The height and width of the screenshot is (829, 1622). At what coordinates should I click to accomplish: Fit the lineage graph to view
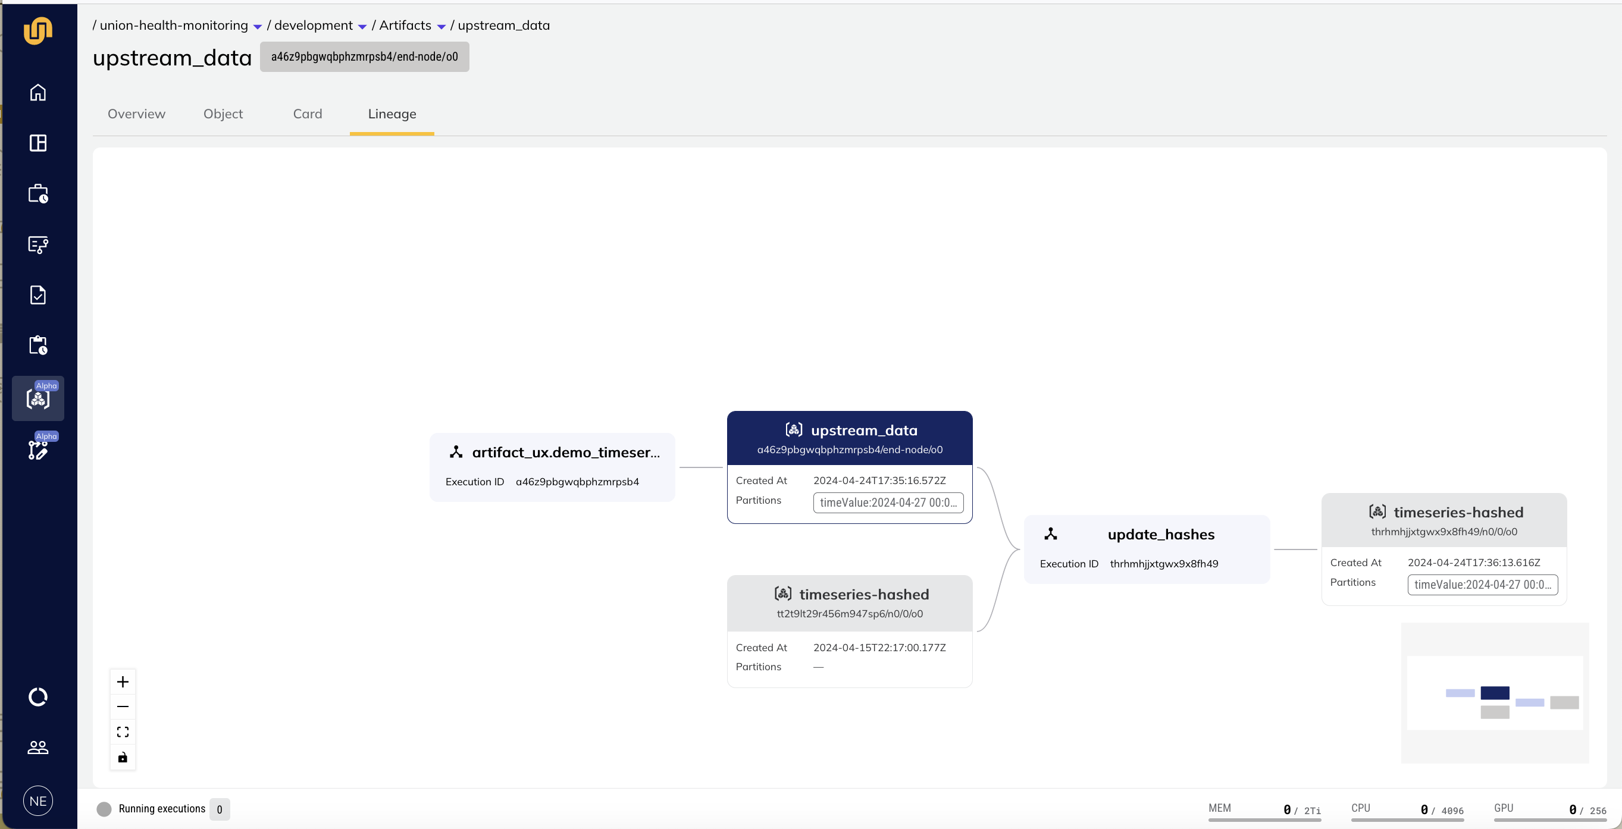coord(123,732)
